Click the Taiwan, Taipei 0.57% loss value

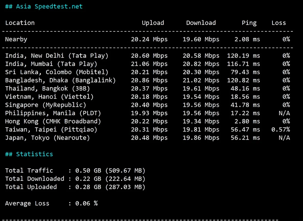tap(280, 129)
